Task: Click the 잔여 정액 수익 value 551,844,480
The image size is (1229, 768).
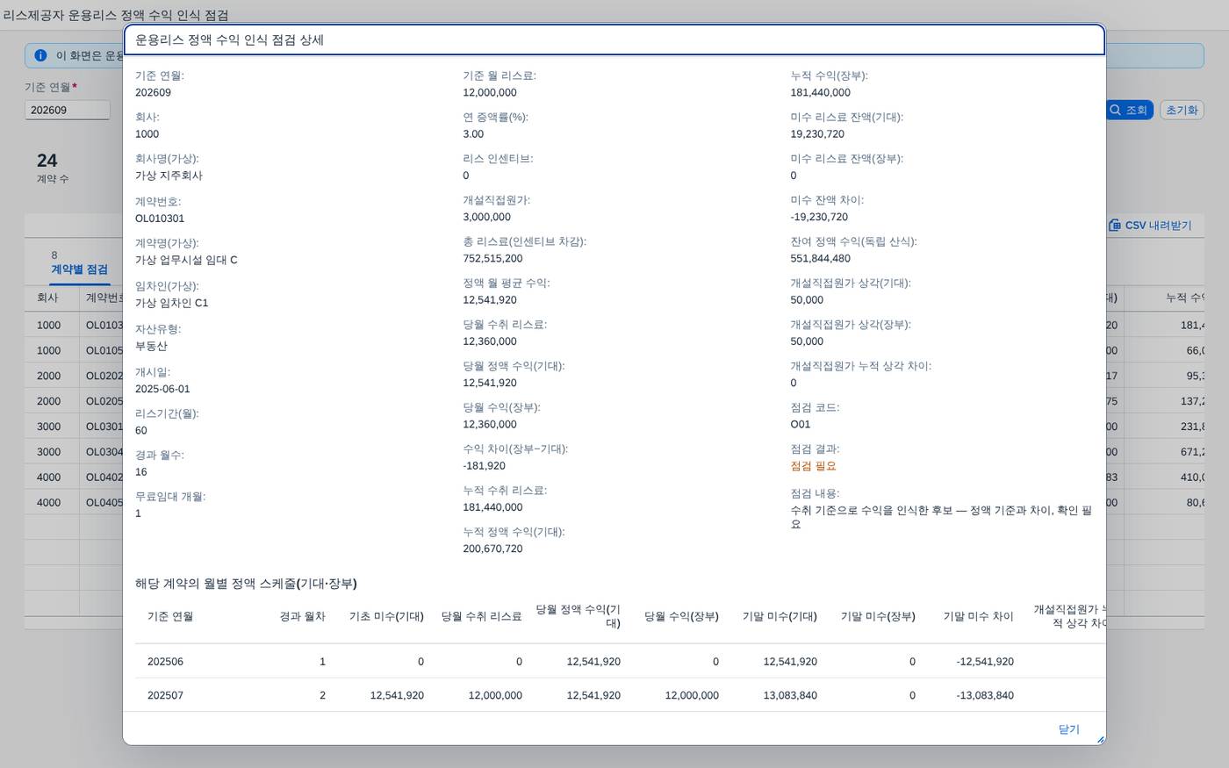Action: coord(820,258)
